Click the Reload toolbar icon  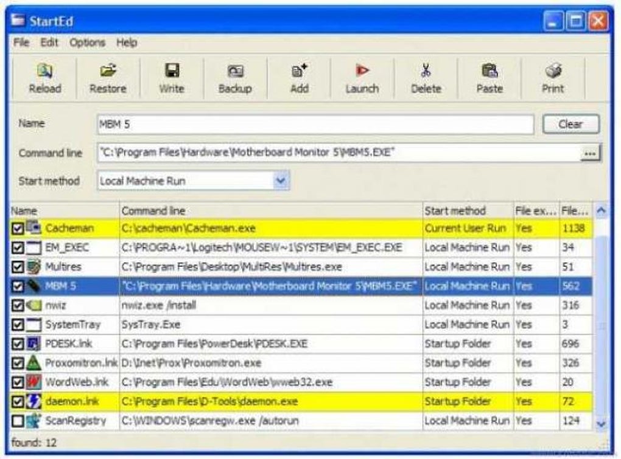coord(45,71)
